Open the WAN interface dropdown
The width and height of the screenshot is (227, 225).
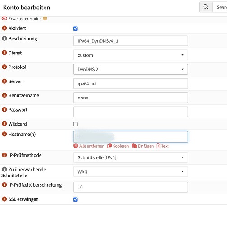(x=131, y=171)
